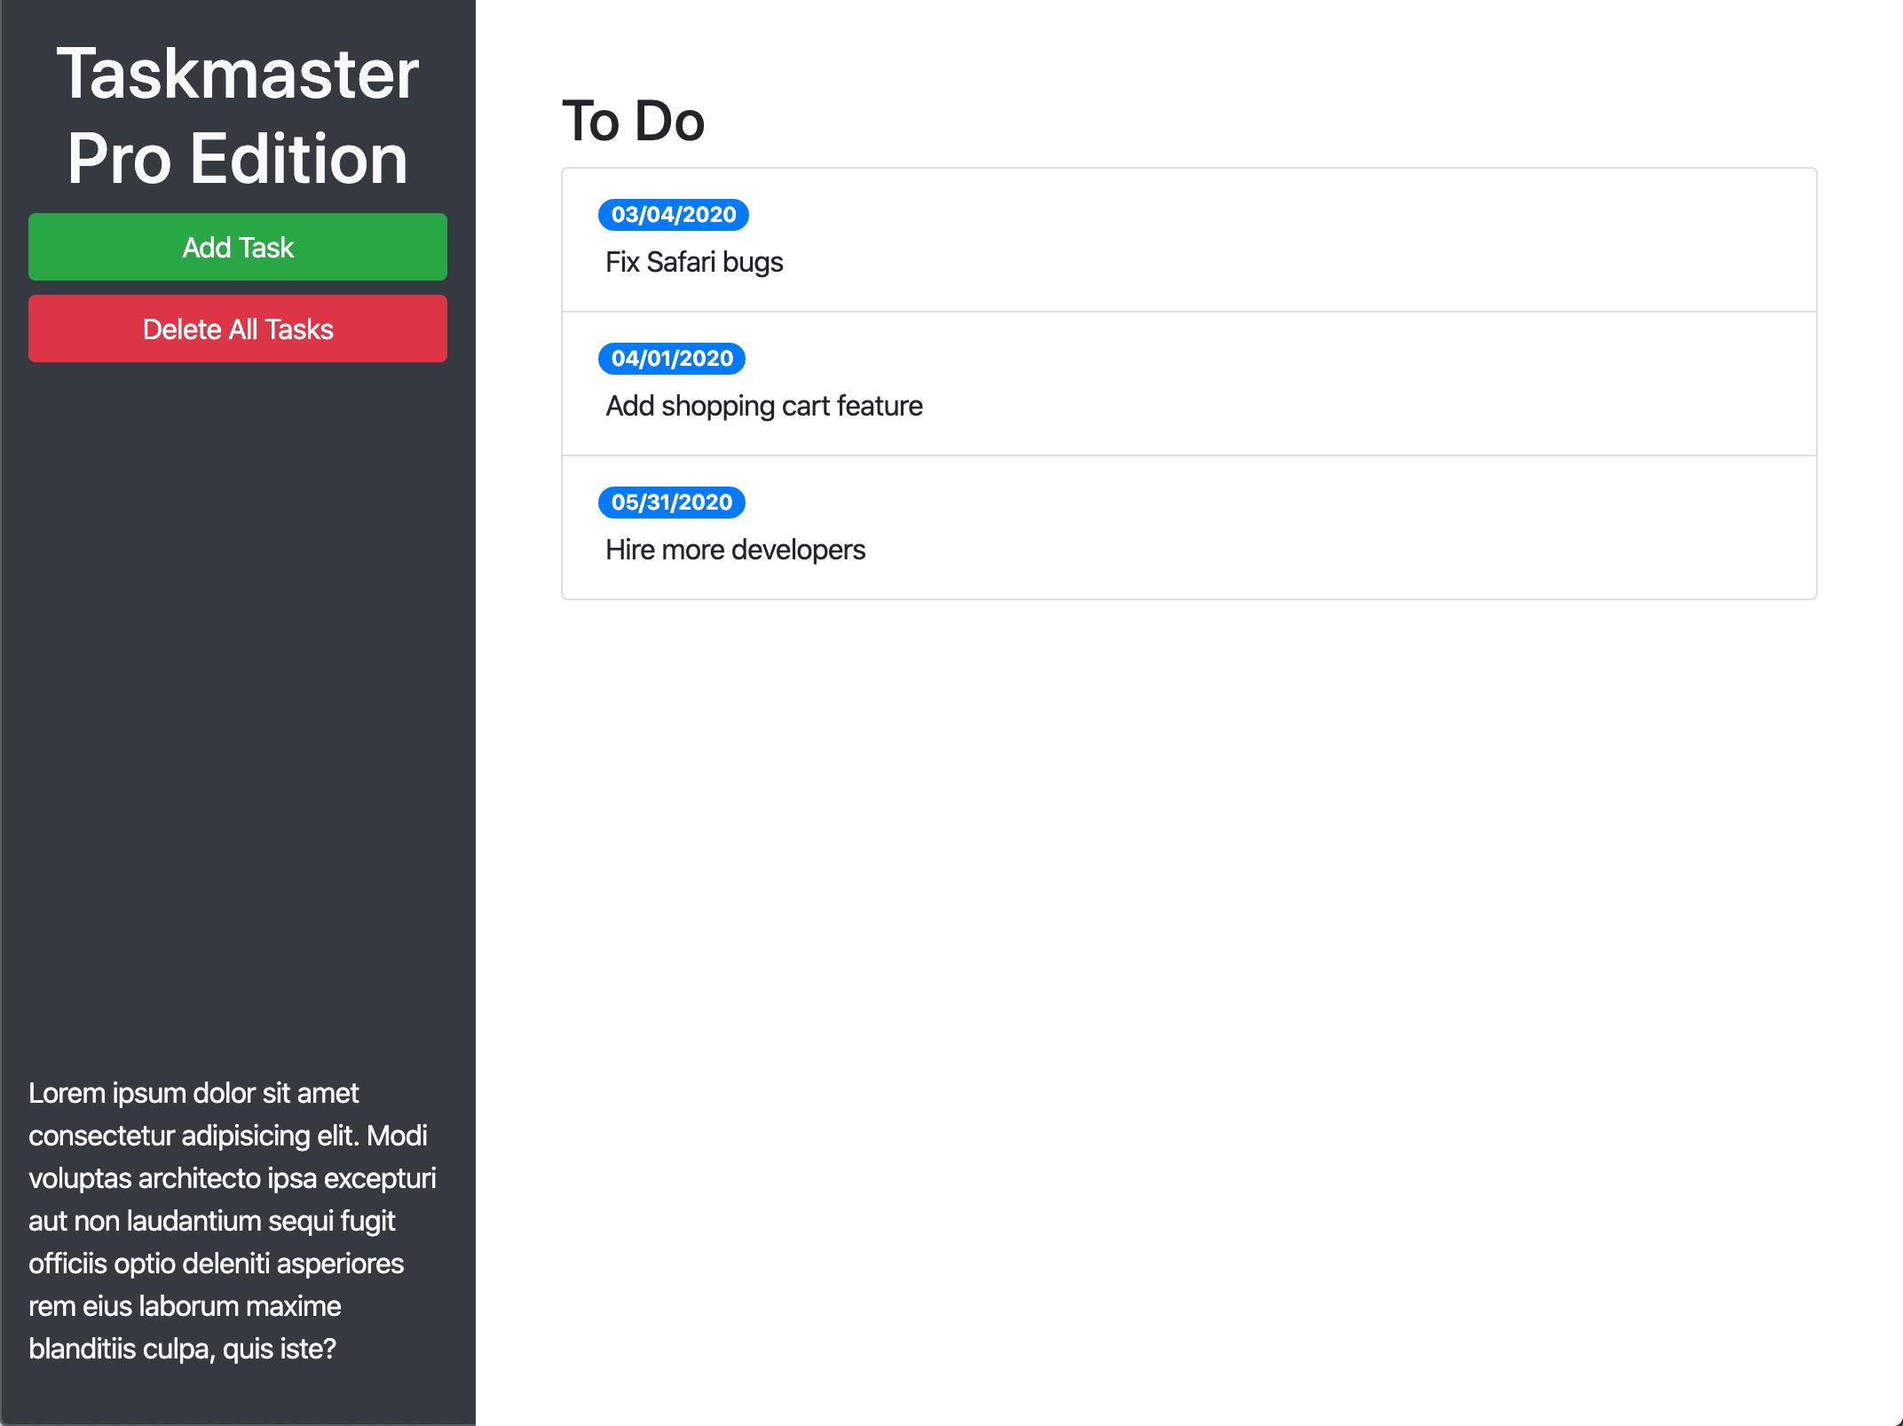Click the text of Hire more developers

click(x=735, y=549)
